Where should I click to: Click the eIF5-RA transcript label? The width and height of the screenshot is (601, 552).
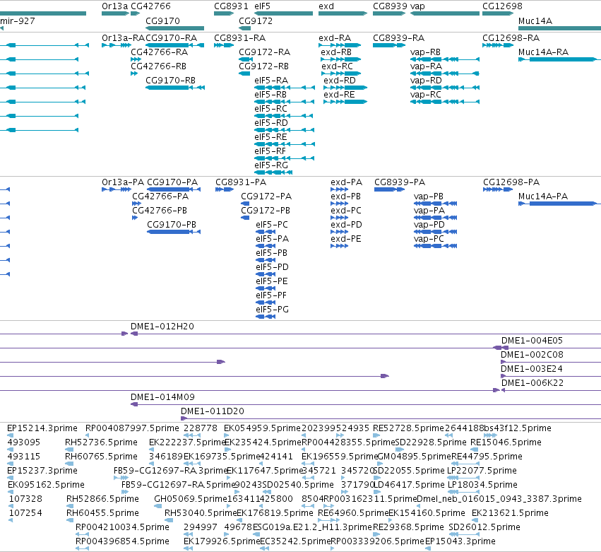(271, 81)
